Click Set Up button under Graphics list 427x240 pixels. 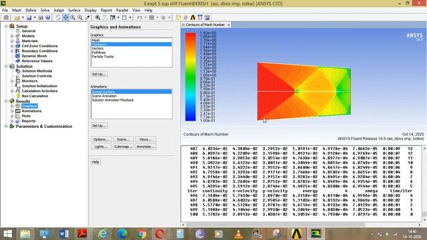pos(99,74)
